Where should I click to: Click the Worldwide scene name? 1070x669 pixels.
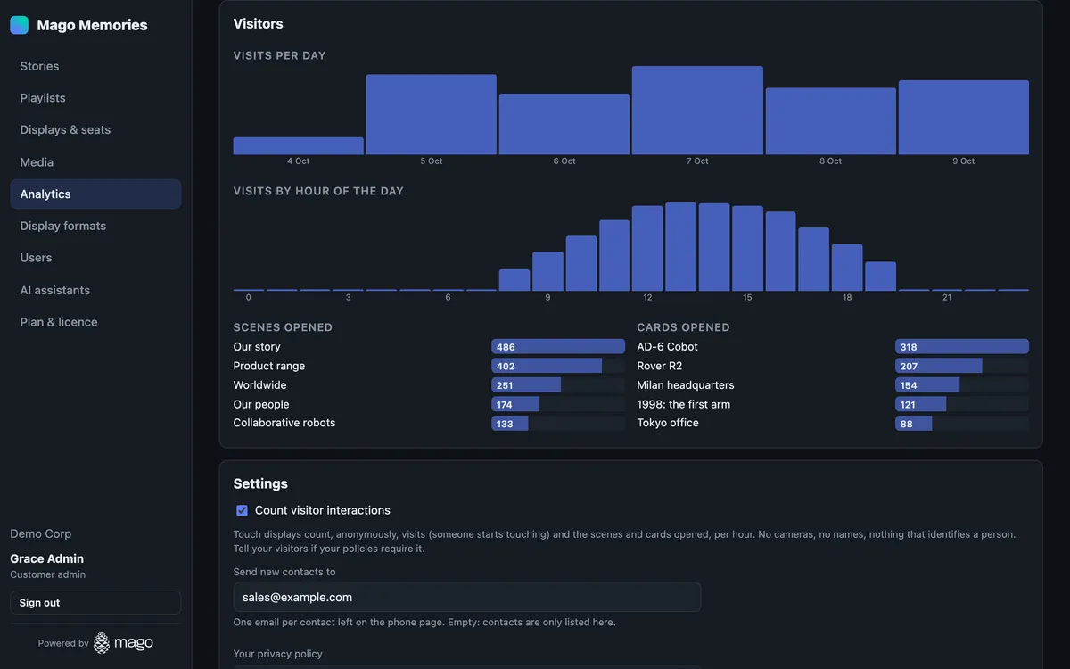pos(260,385)
